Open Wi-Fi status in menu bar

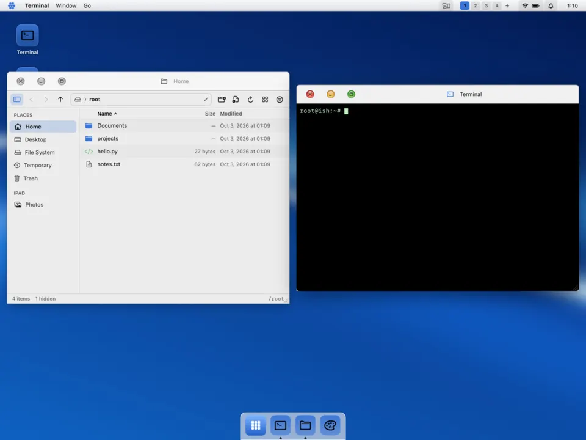525,5
